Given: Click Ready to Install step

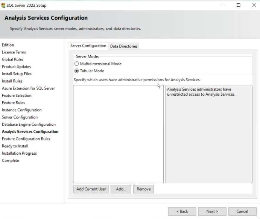Looking at the screenshot, I should [15, 146].
